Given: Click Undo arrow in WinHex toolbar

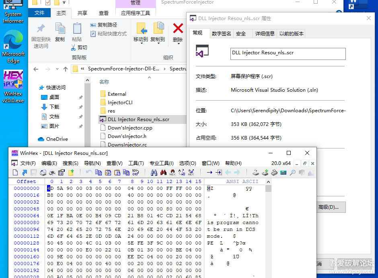Looking at the screenshot, I should tap(89, 173).
